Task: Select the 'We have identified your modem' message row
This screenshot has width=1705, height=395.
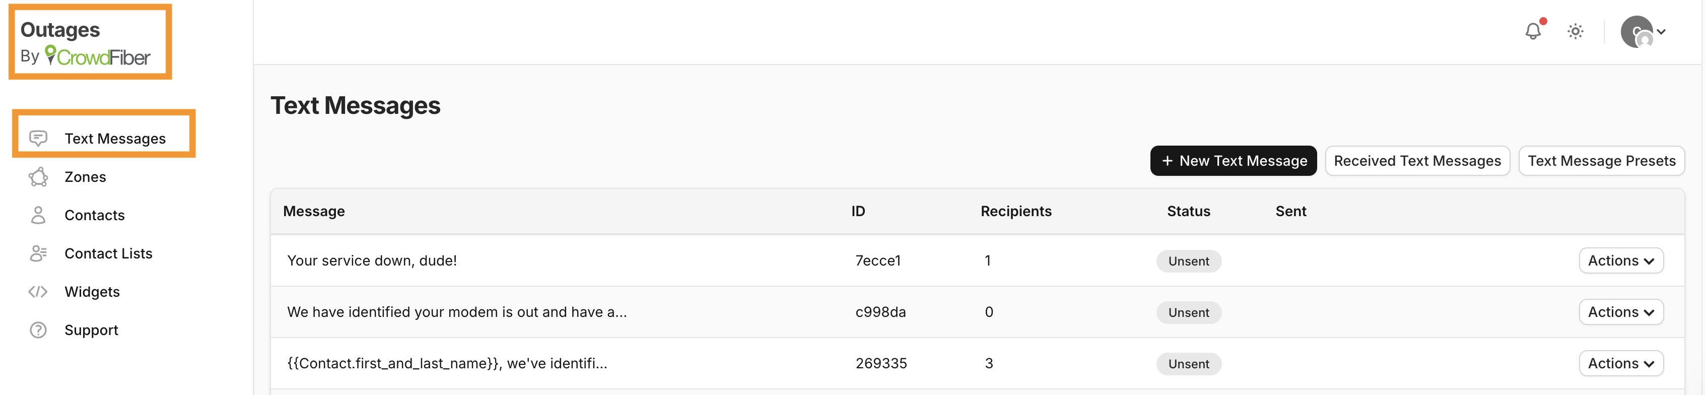Action: click(x=457, y=312)
